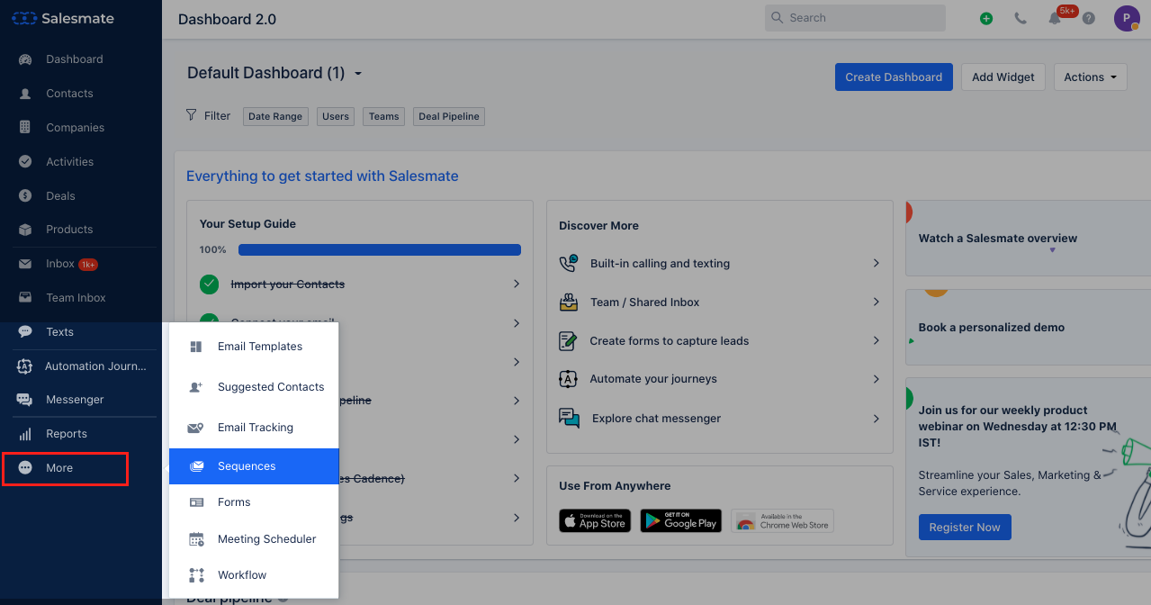Screen dimensions: 1151x605
Task: Choose Email Tracking menu entry
Action: 254,428
